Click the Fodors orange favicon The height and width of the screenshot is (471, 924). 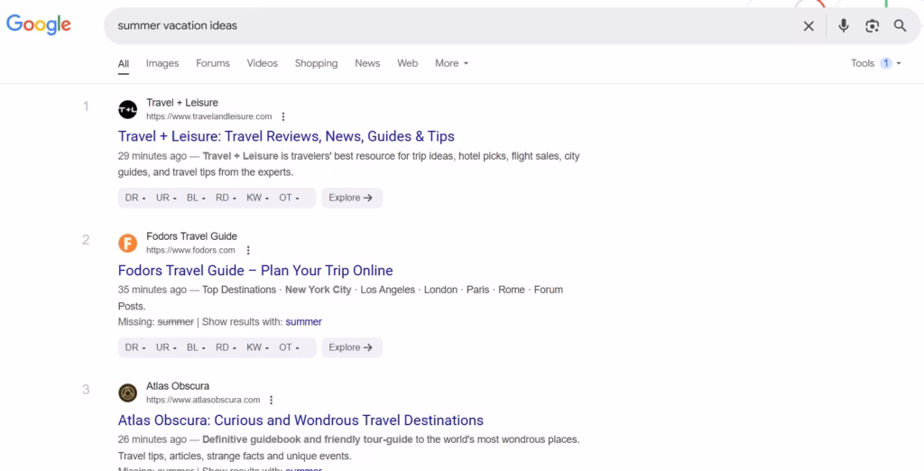[128, 244]
